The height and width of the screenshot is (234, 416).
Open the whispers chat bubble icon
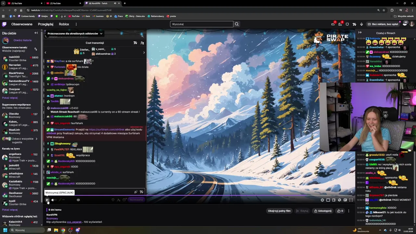(347, 24)
